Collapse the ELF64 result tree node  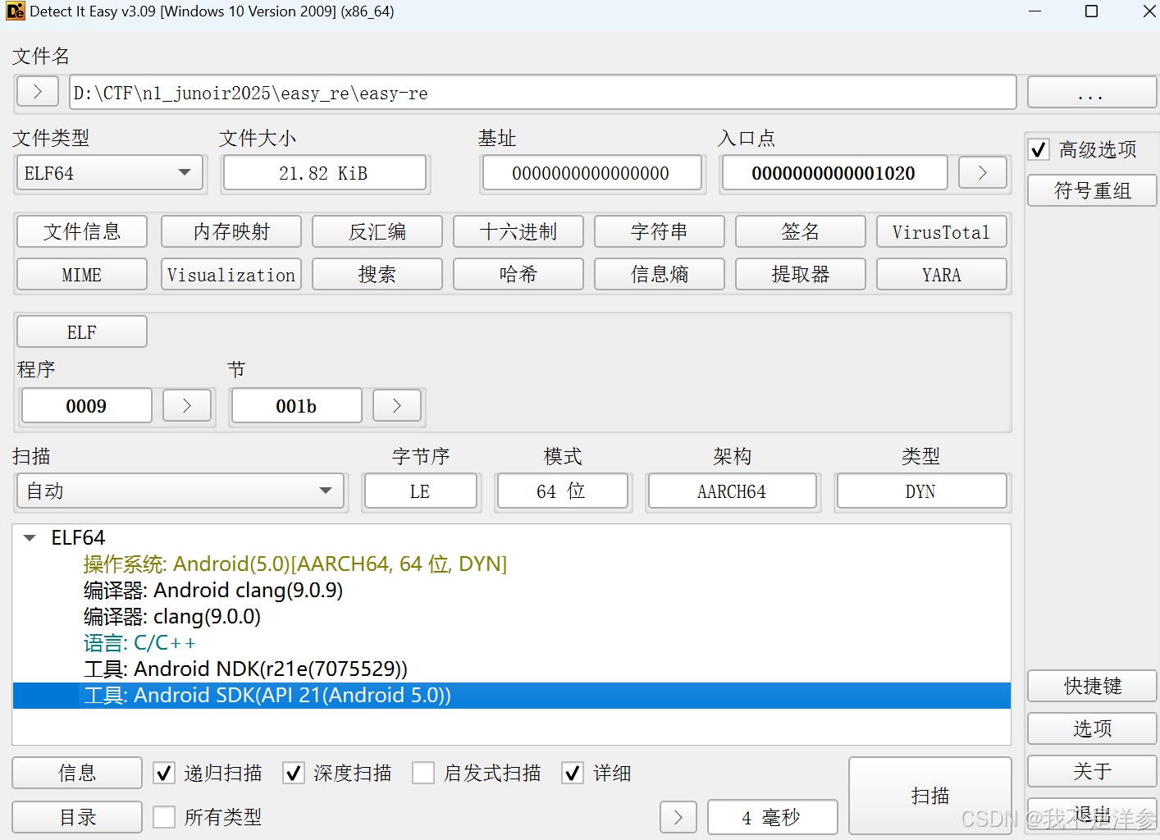tap(30, 537)
